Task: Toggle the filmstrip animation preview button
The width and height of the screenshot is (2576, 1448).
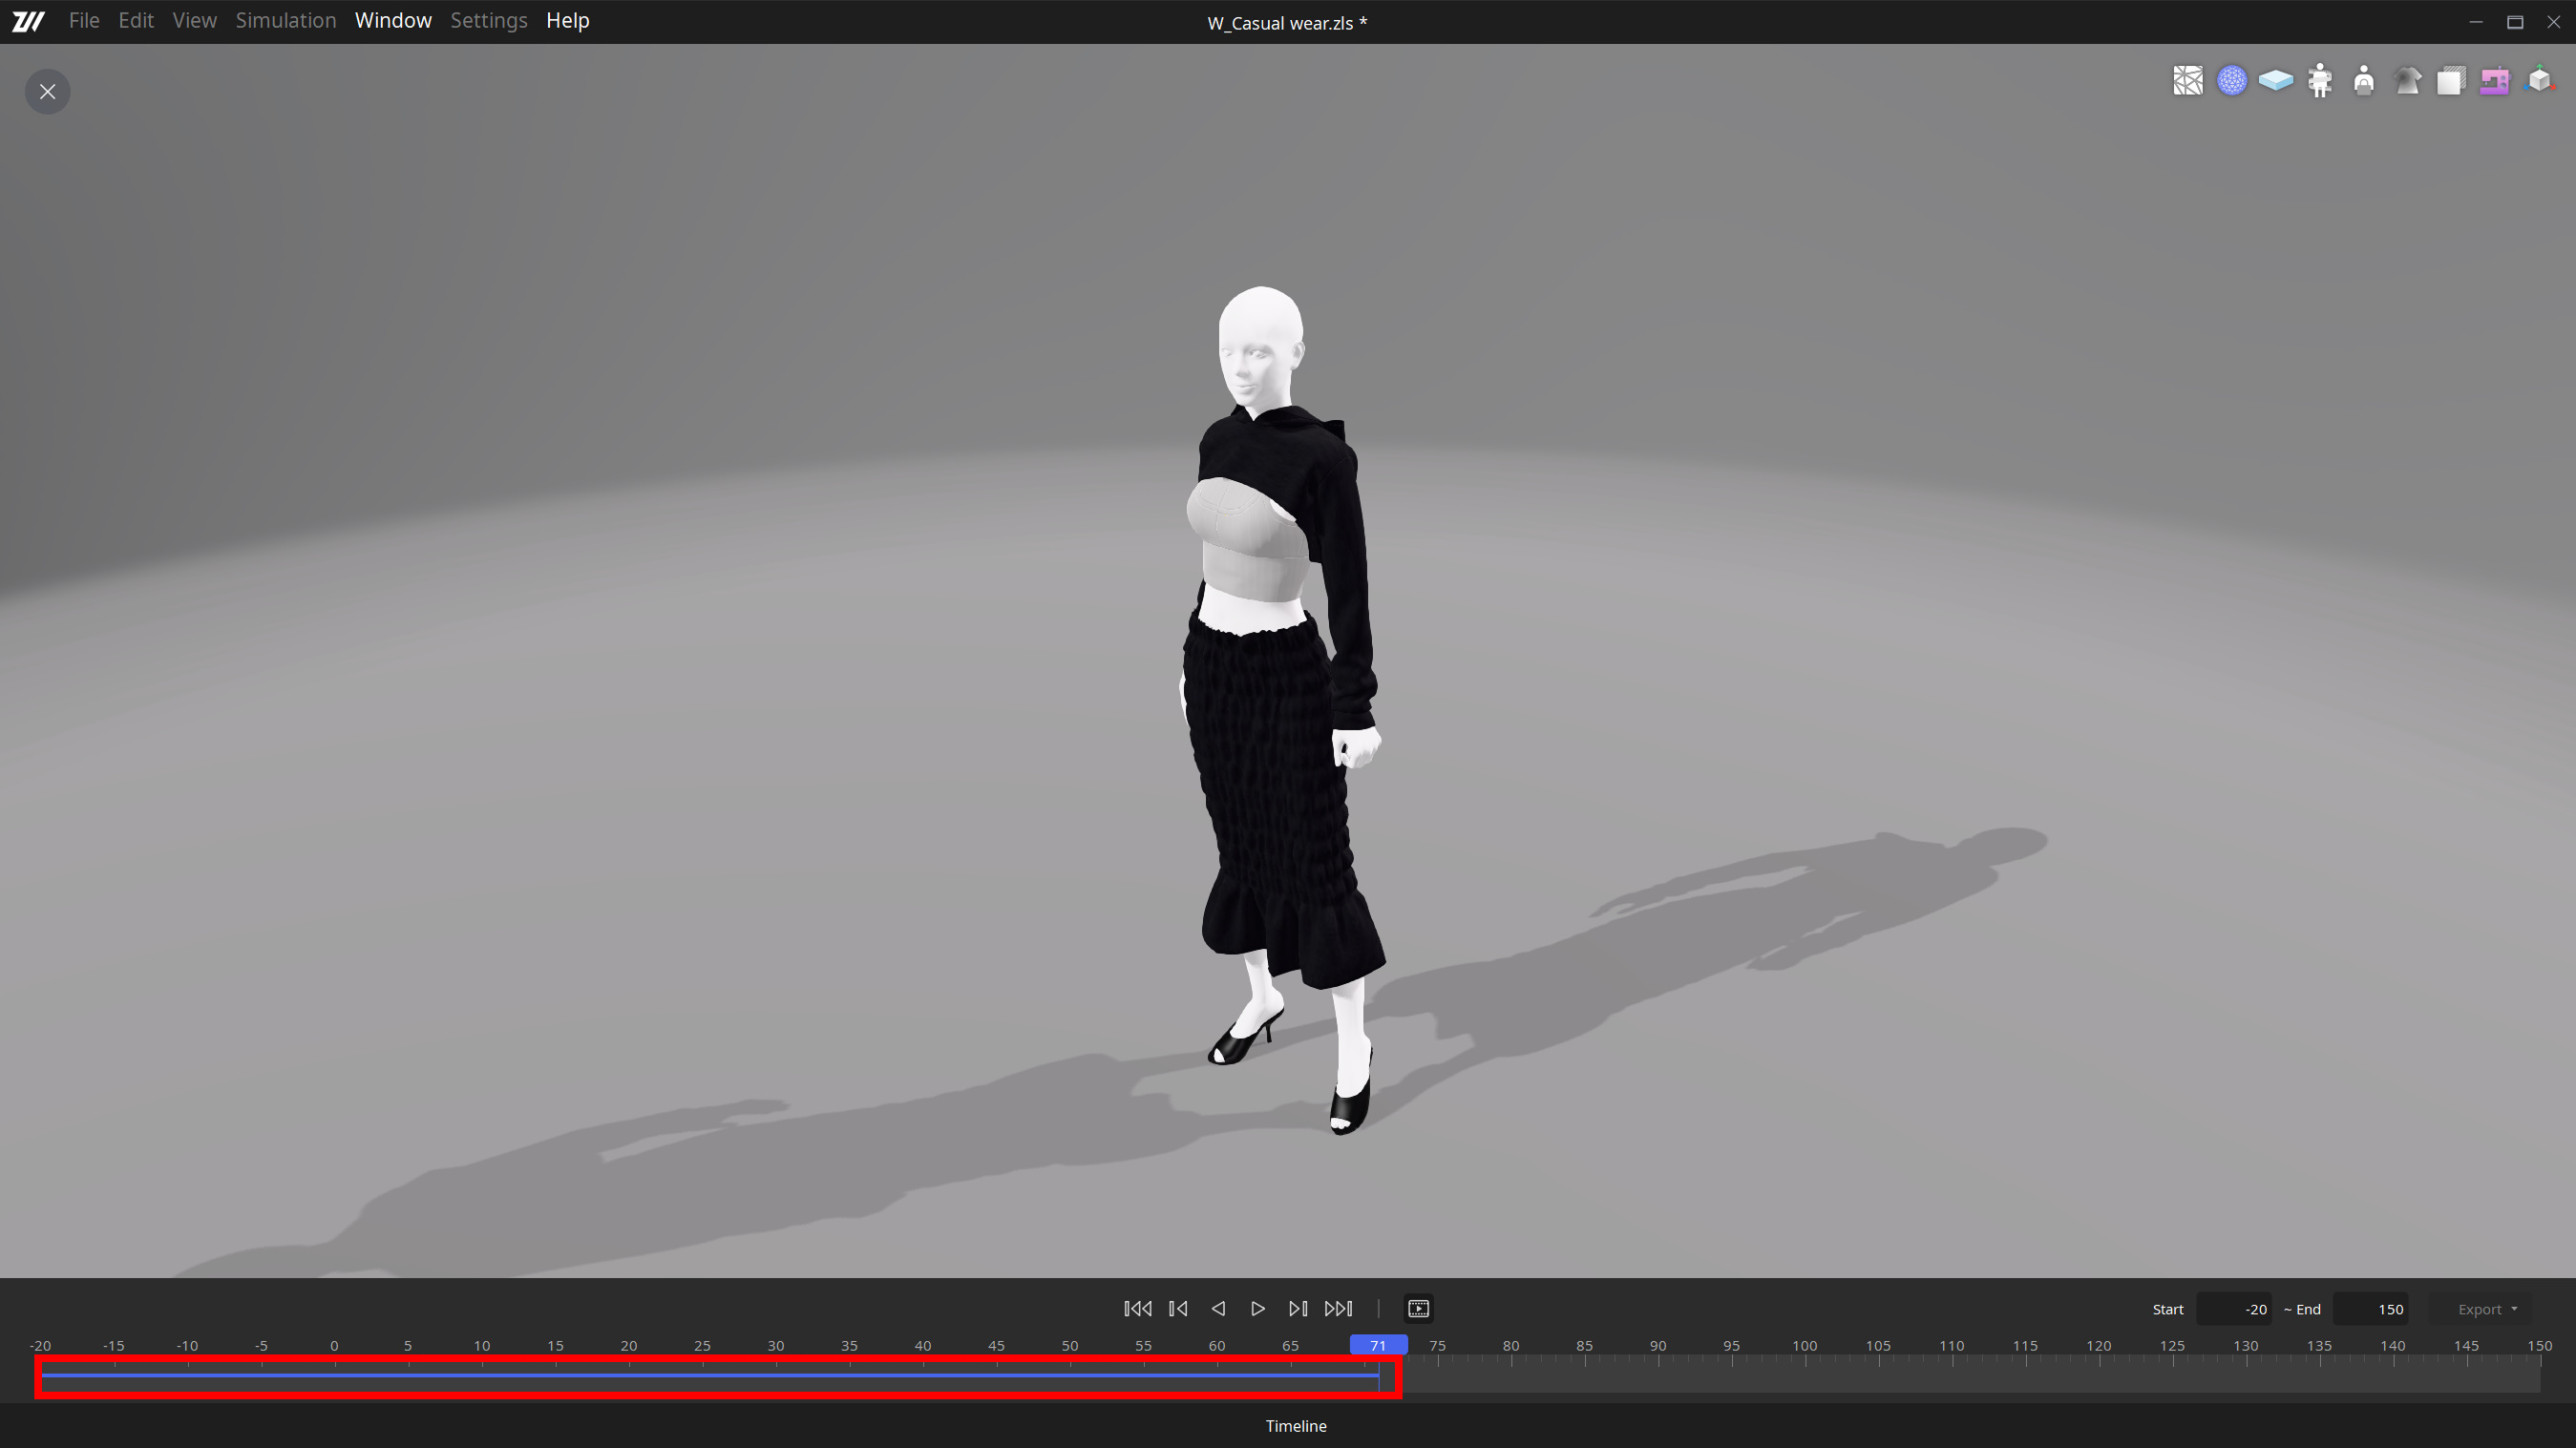Action: pyautogui.click(x=1418, y=1309)
